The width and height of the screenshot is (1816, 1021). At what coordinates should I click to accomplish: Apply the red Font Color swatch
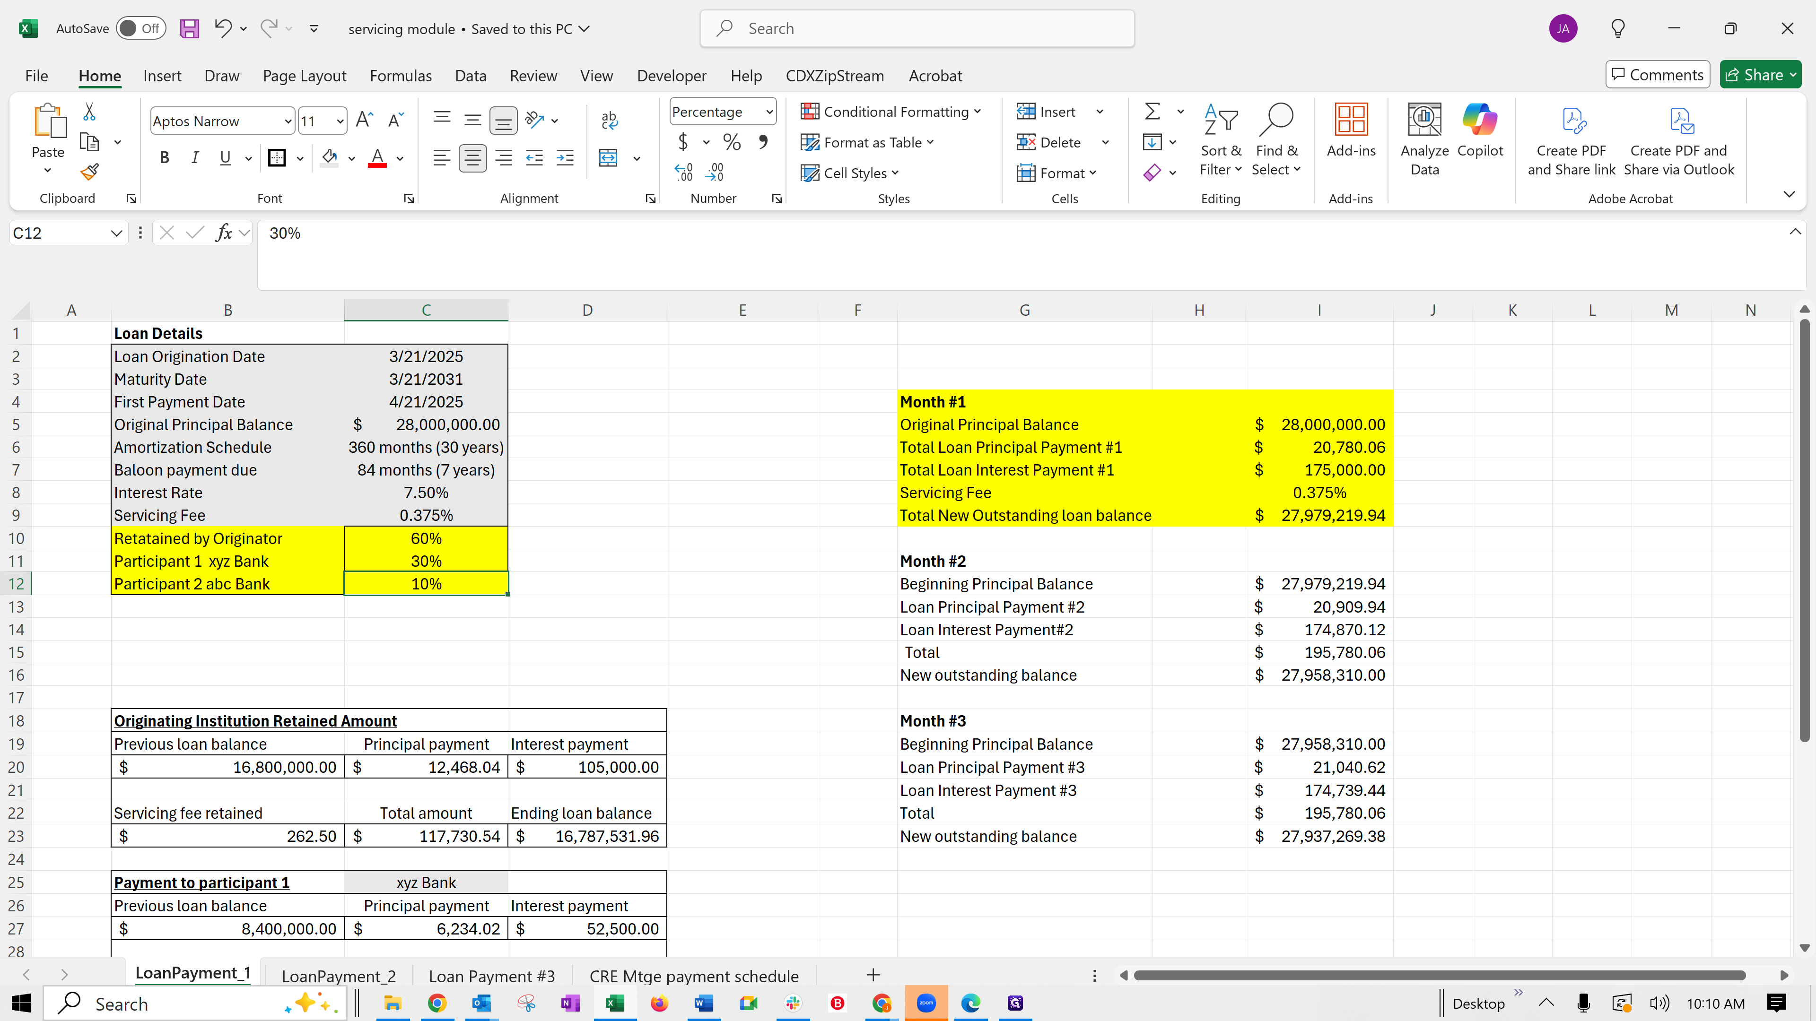[x=377, y=158]
